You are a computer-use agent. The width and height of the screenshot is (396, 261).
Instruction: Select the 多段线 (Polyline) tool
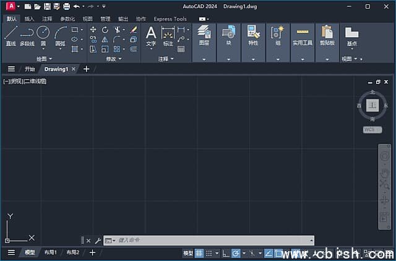coord(27,36)
